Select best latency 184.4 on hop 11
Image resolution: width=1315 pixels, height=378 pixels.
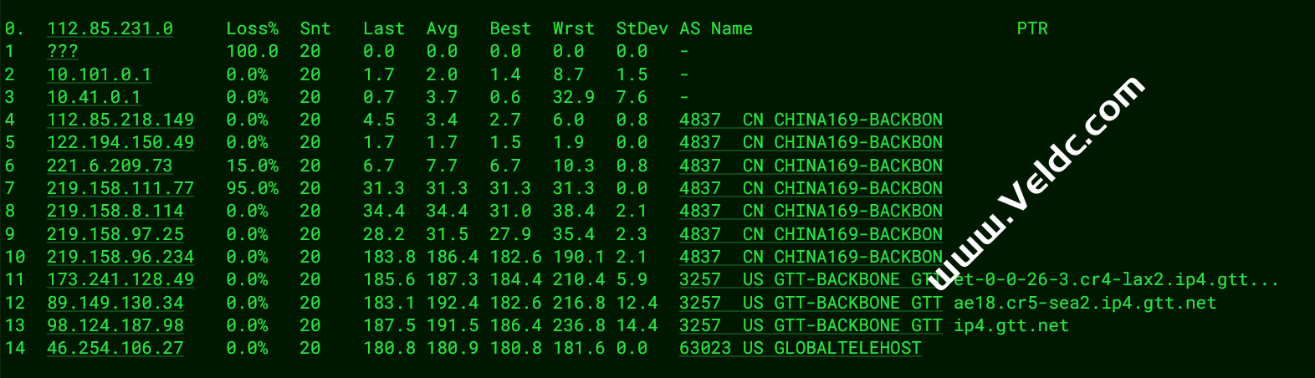point(515,279)
